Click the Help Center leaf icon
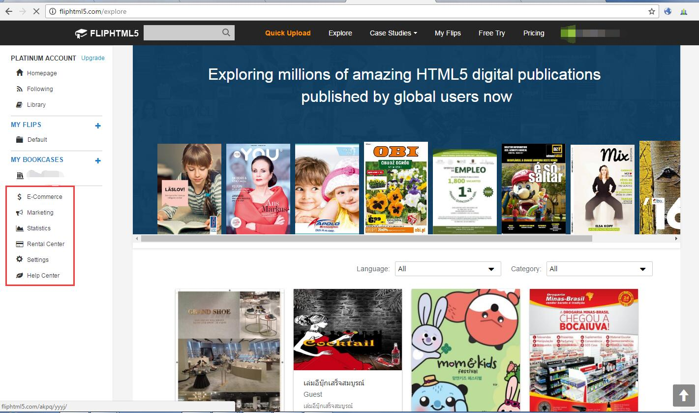Screen dimensions: 699x413 coord(20,276)
